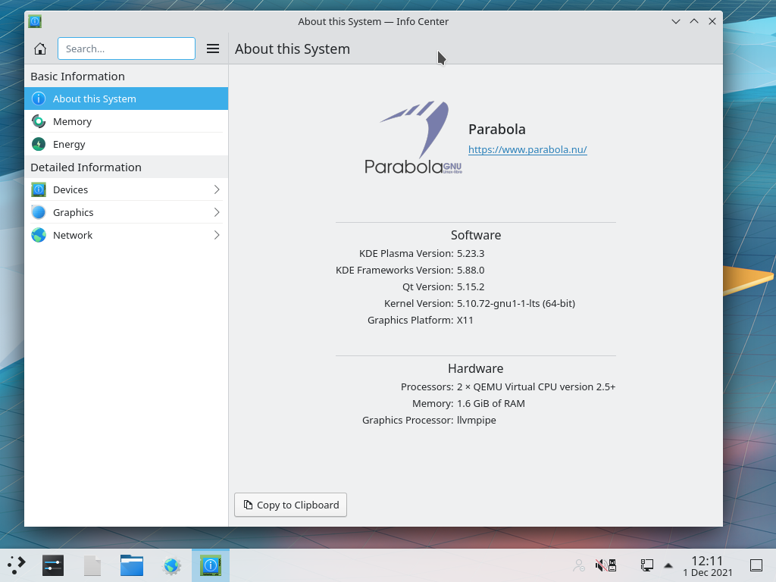Open the Memory page
This screenshot has height=582, width=776.
[127, 121]
